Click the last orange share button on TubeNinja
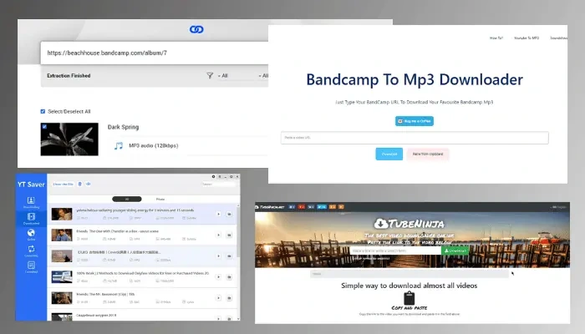 [341, 207]
